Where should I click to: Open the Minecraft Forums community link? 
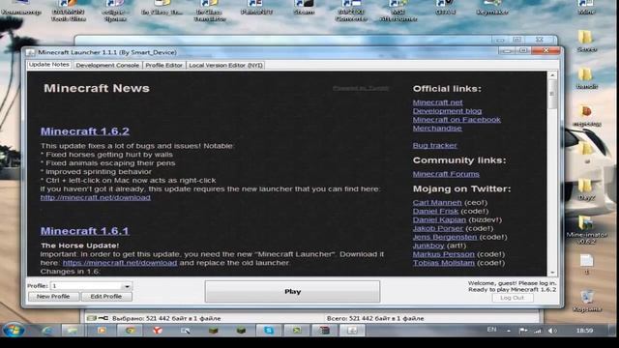point(446,174)
